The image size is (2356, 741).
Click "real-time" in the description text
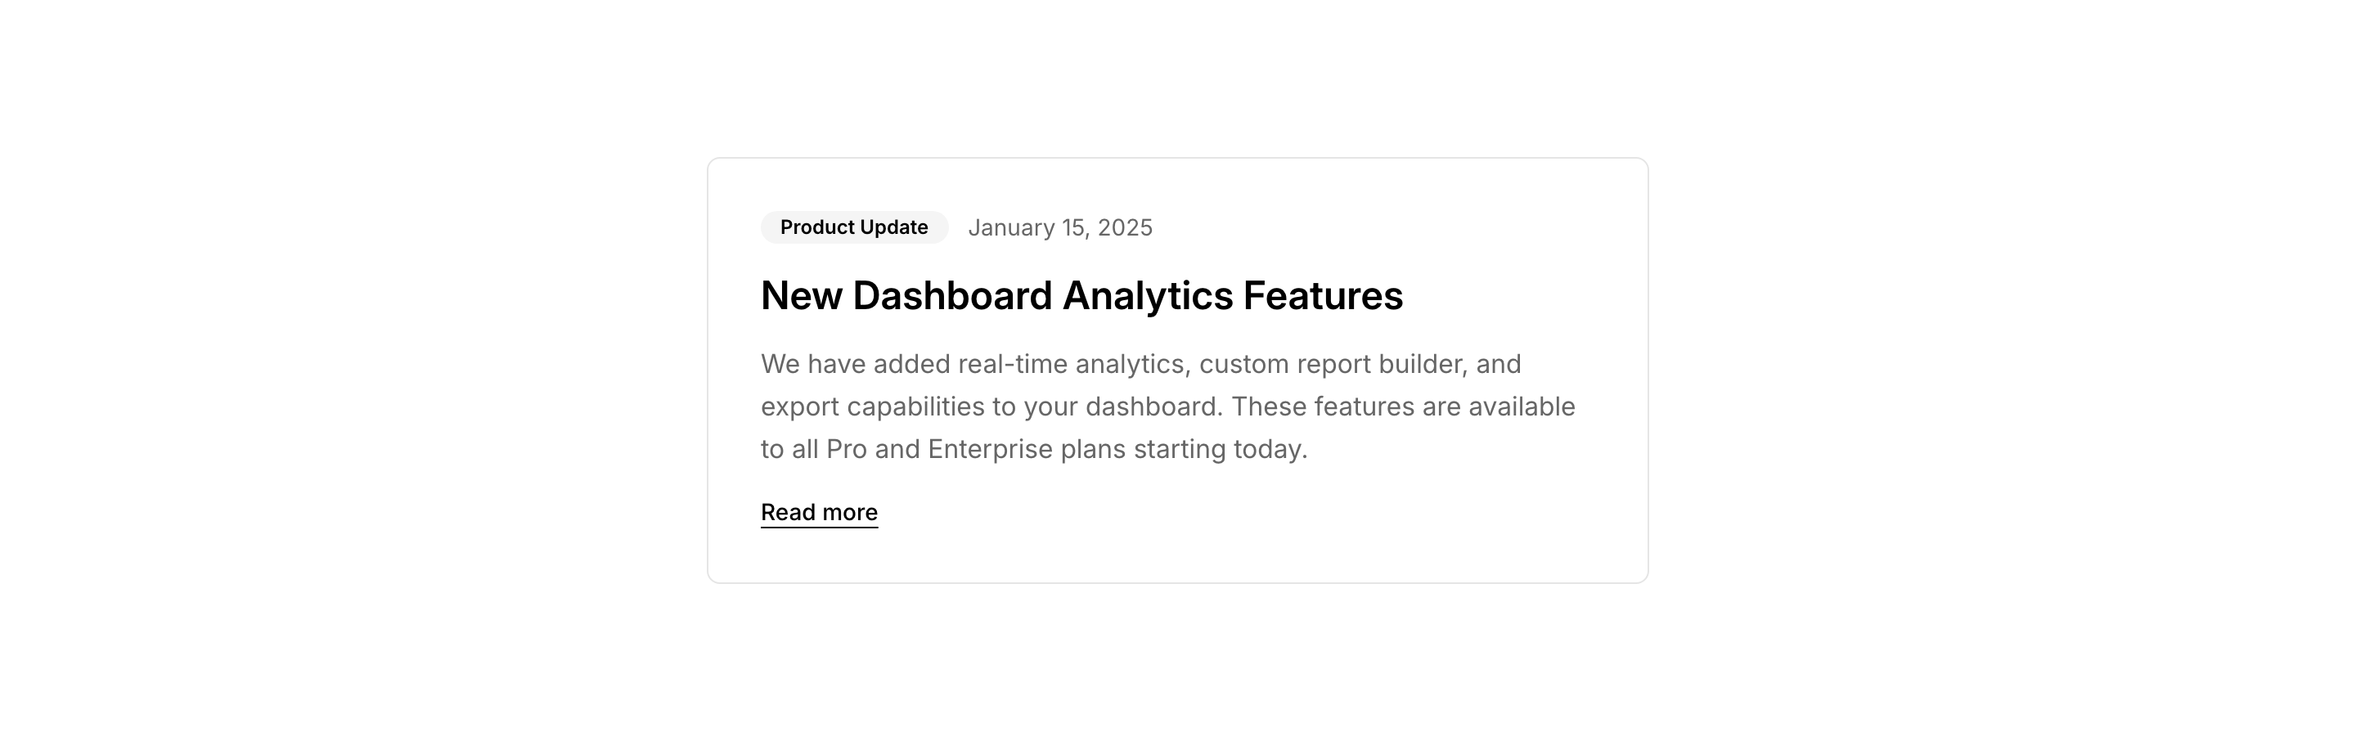pyautogui.click(x=1012, y=364)
